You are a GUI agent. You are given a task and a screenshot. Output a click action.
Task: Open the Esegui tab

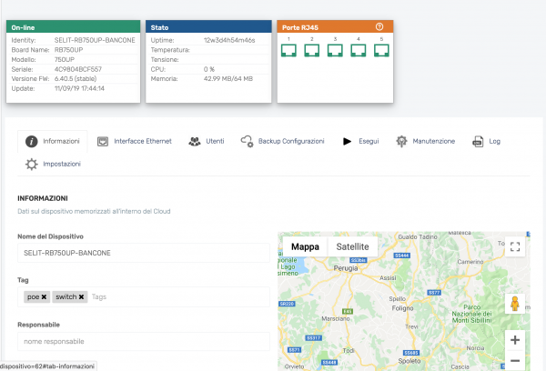[360, 141]
